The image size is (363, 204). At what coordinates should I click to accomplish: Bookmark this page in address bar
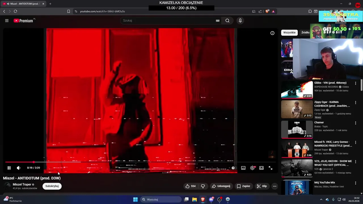coord(68,11)
